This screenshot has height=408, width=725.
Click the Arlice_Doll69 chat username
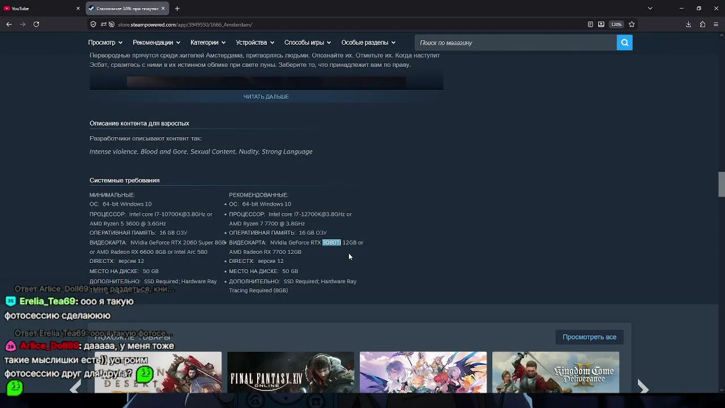pyautogui.click(x=49, y=346)
